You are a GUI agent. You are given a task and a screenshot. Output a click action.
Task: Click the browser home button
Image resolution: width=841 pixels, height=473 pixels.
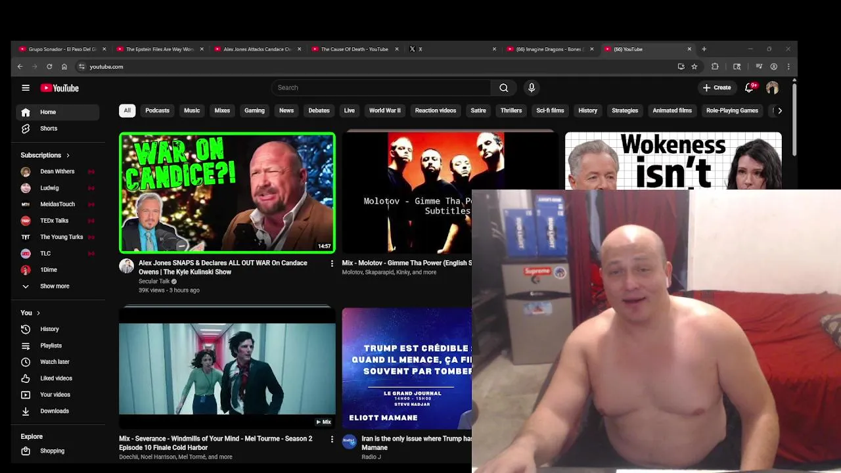(x=64, y=66)
